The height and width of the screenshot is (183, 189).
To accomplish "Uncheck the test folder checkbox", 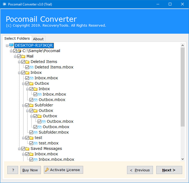I will pyautogui.click(x=27, y=138).
